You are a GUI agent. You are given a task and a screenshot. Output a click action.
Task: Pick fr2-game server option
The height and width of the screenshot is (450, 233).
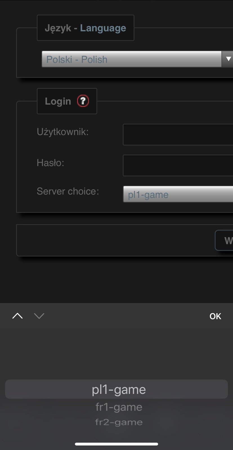(119, 422)
